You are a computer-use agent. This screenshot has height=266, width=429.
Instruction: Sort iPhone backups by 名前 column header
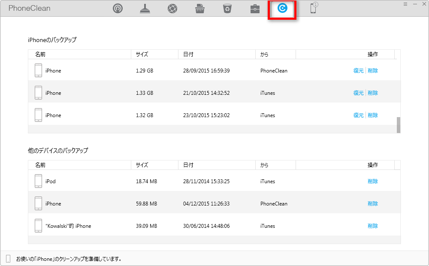[80, 54]
